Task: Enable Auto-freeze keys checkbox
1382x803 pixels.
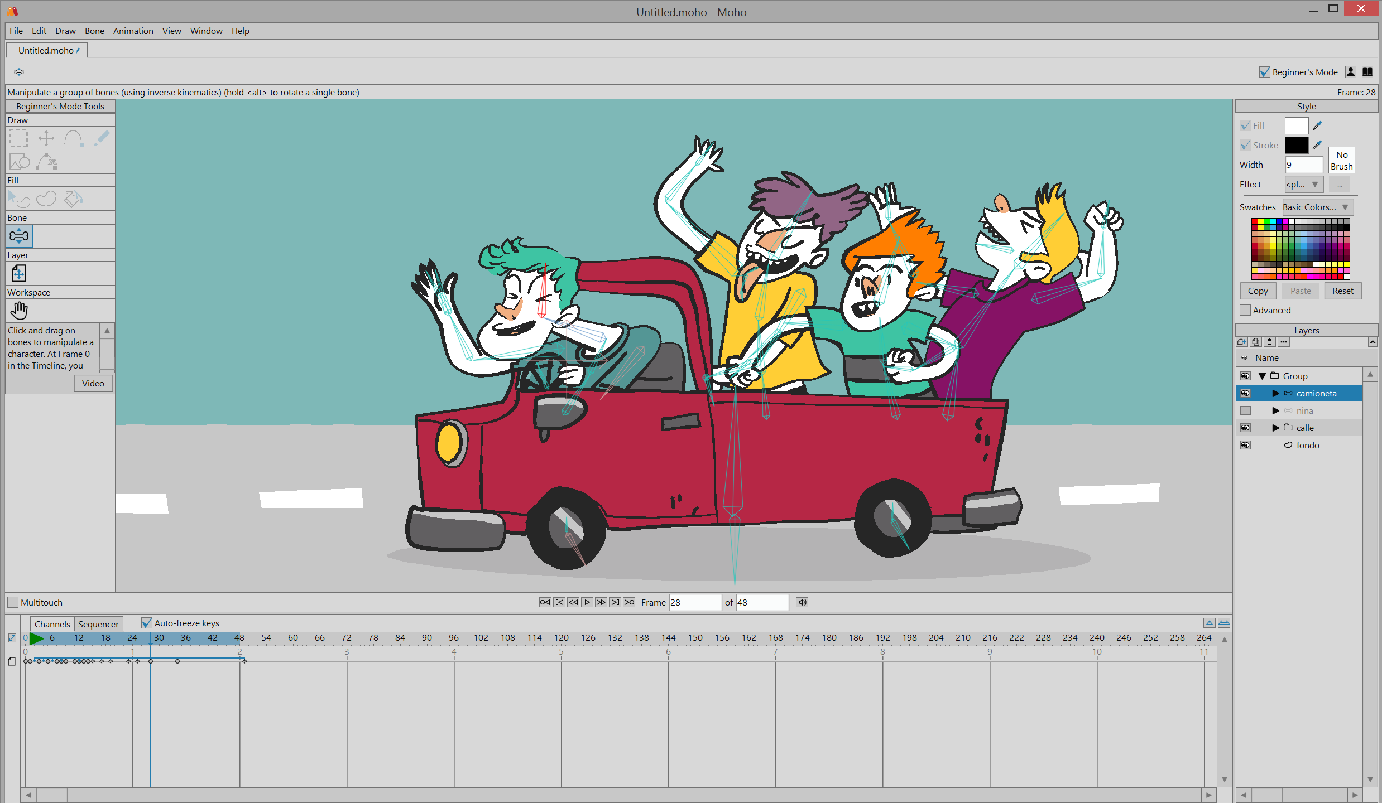Action: tap(145, 622)
